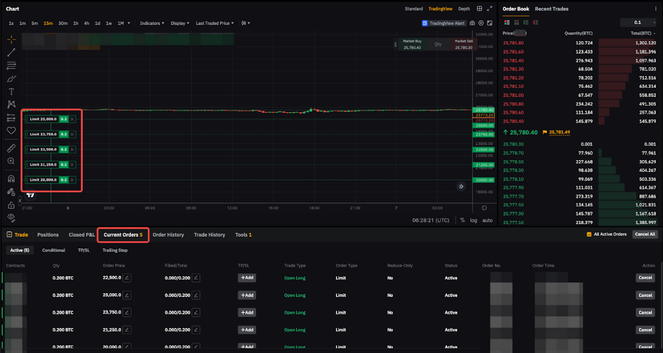
Task: Select the 1h timeframe interval
Action: 76,23
